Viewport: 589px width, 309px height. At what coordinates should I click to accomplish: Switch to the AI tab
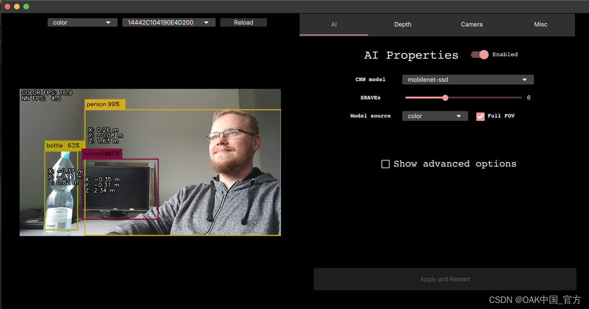pyautogui.click(x=334, y=24)
